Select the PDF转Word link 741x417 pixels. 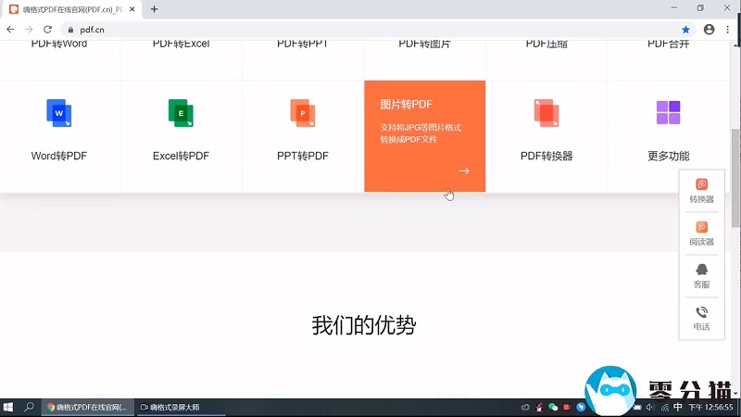click(59, 44)
